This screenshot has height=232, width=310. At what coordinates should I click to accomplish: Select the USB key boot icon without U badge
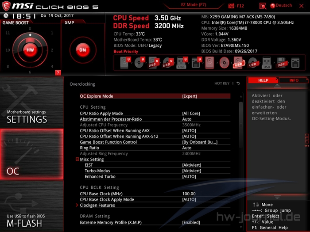[x=267, y=63]
